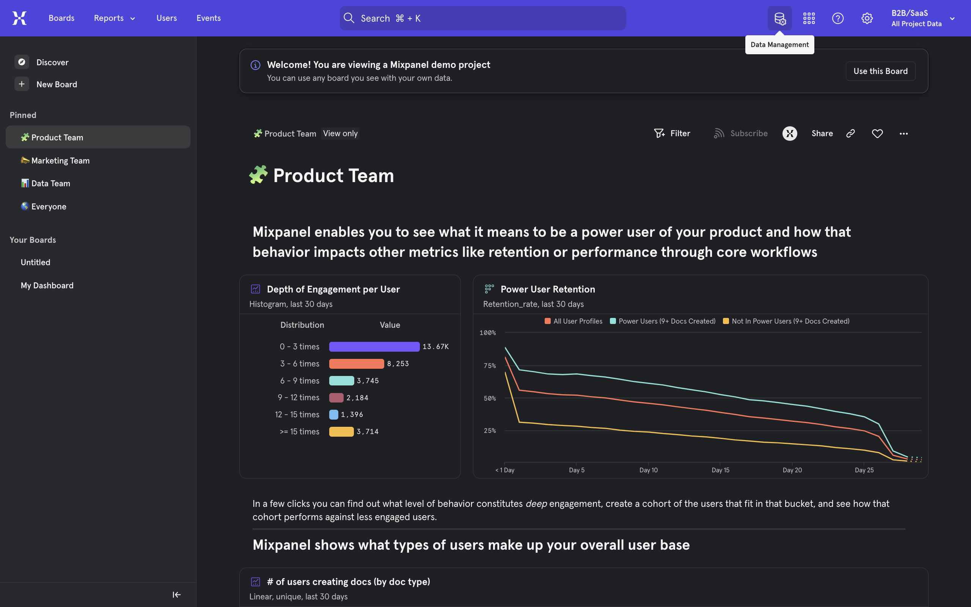
Task: Open Data Management icon in top bar
Action: coord(779,18)
